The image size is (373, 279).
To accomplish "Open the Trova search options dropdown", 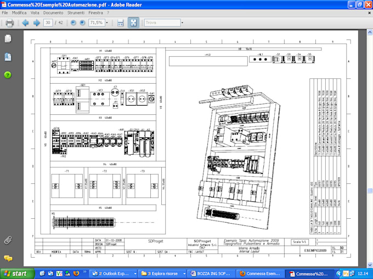I will (181, 23).
